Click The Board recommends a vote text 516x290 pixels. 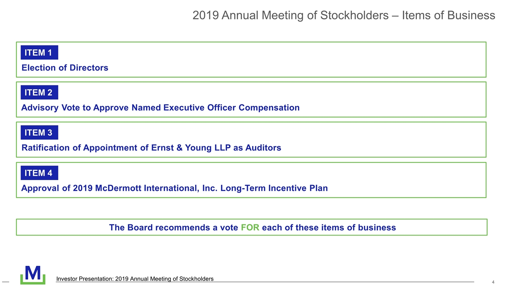point(174,228)
